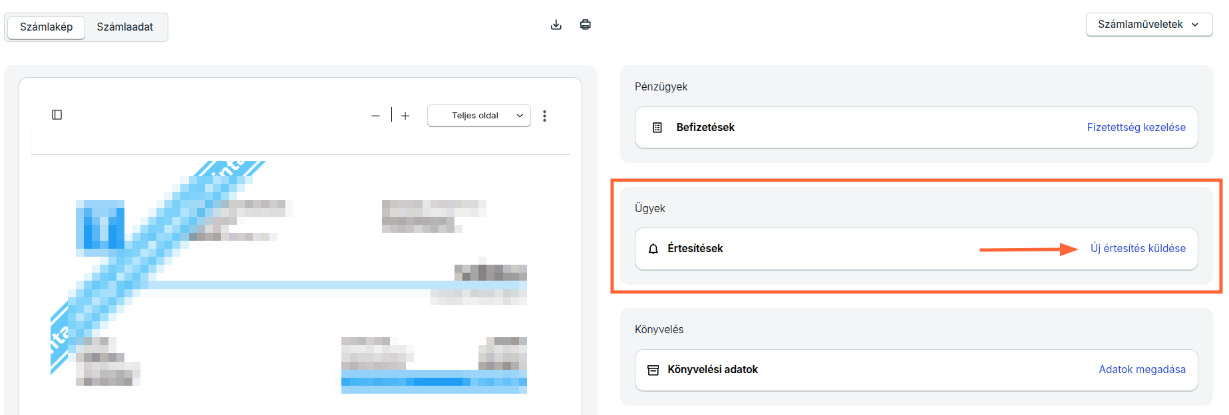Image resolution: width=1229 pixels, height=415 pixels.
Task: Select the Befizetések row label
Action: 705,127
